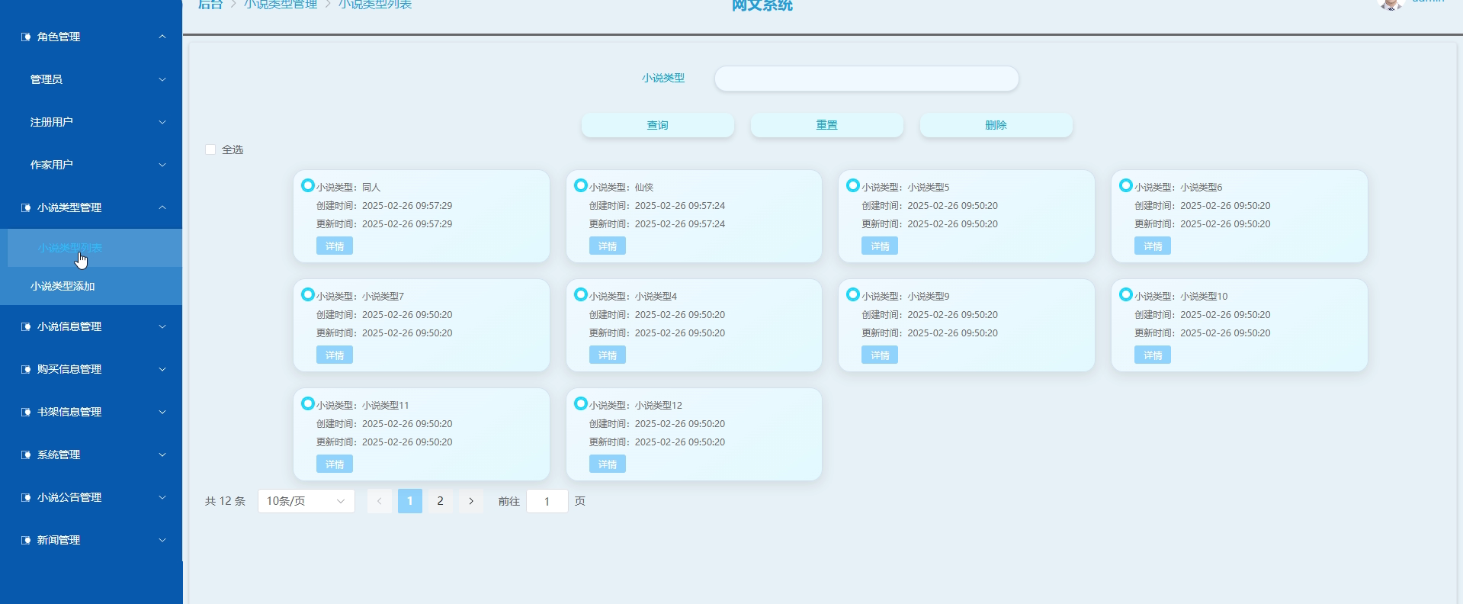Expand the 注册用户 submenu chevron
The width and height of the screenshot is (1463, 604).
(x=162, y=122)
